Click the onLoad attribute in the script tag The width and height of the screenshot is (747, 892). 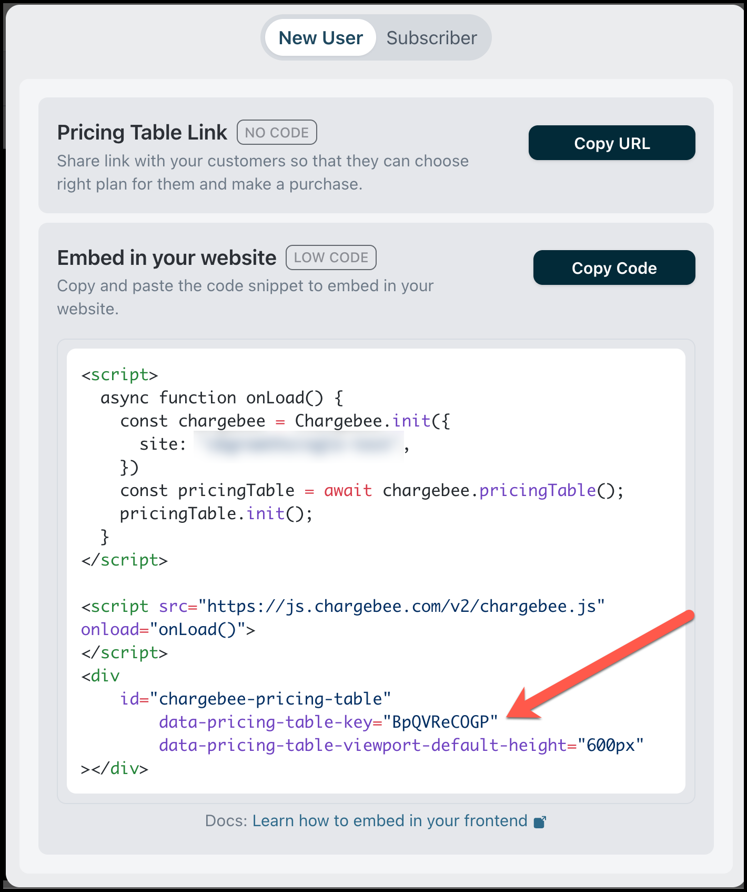point(110,629)
